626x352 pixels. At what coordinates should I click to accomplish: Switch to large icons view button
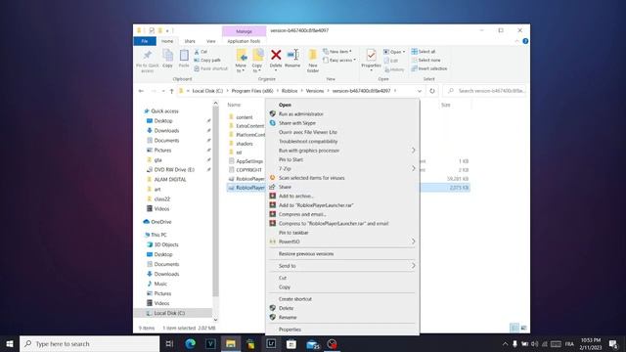tap(524, 329)
